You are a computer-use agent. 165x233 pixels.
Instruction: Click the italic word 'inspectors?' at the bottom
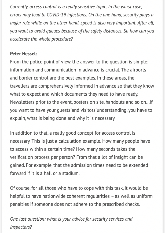pos(21,227)
